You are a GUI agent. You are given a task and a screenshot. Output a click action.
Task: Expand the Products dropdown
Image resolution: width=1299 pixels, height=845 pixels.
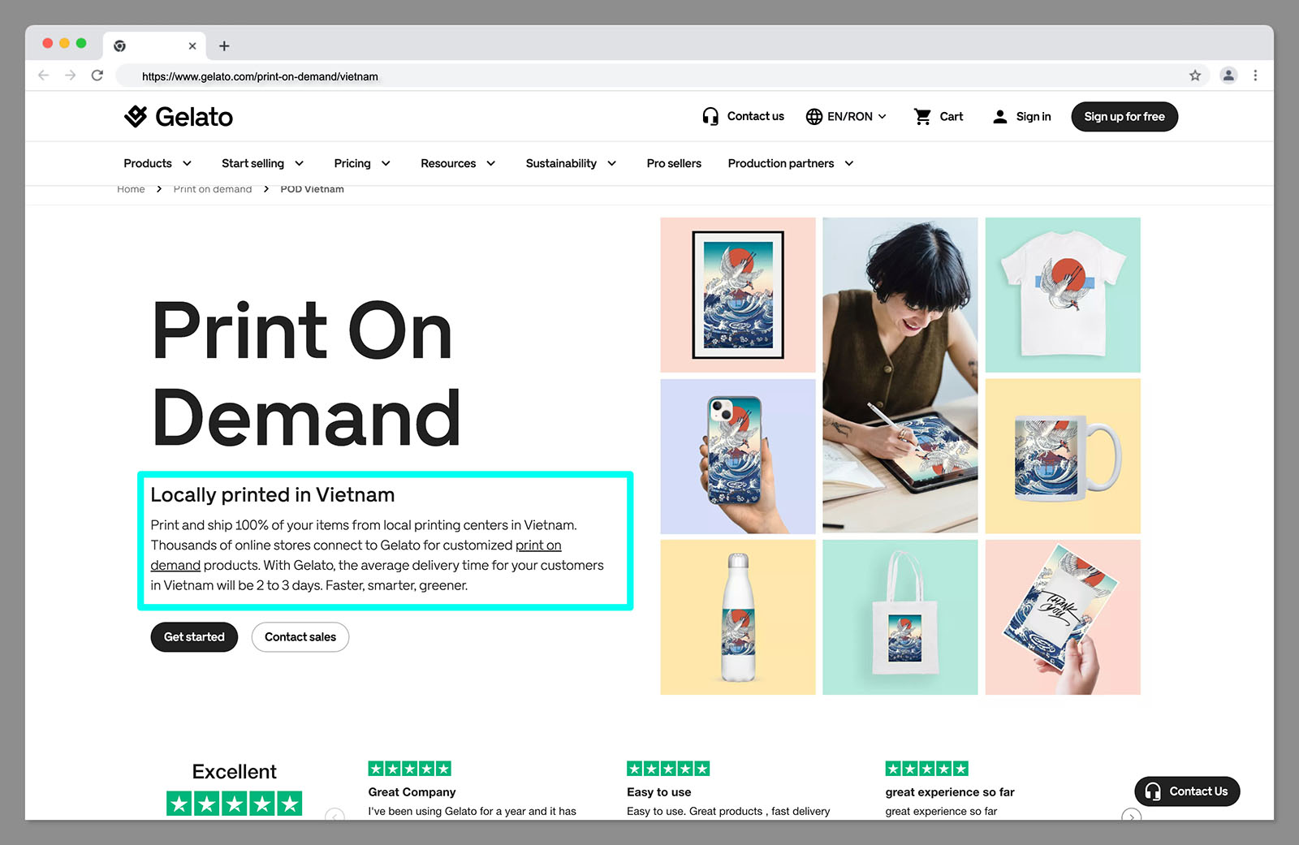[x=157, y=163]
